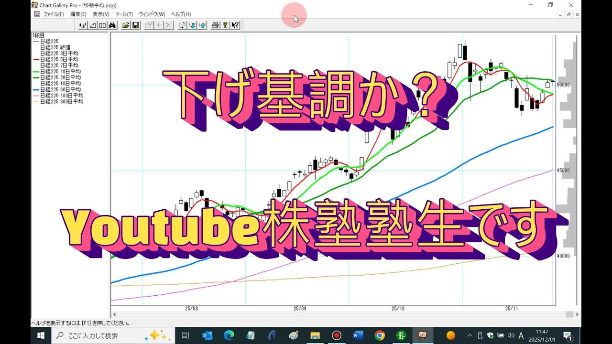Screen dimensions: 612x344
Task: Click chart scrollbar right arrow
Action: pyautogui.click(x=577, y=314)
